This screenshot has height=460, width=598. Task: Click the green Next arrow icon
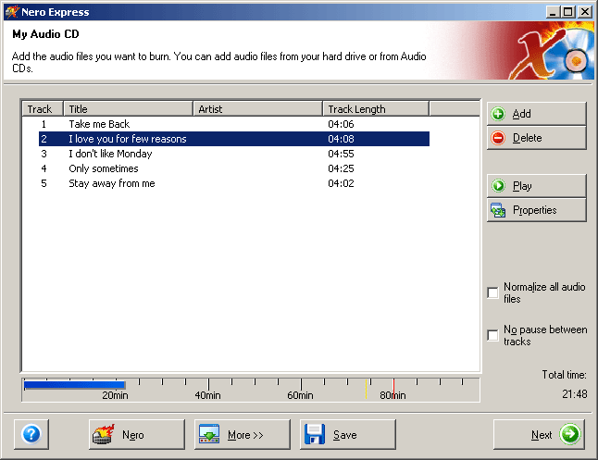[570, 434]
